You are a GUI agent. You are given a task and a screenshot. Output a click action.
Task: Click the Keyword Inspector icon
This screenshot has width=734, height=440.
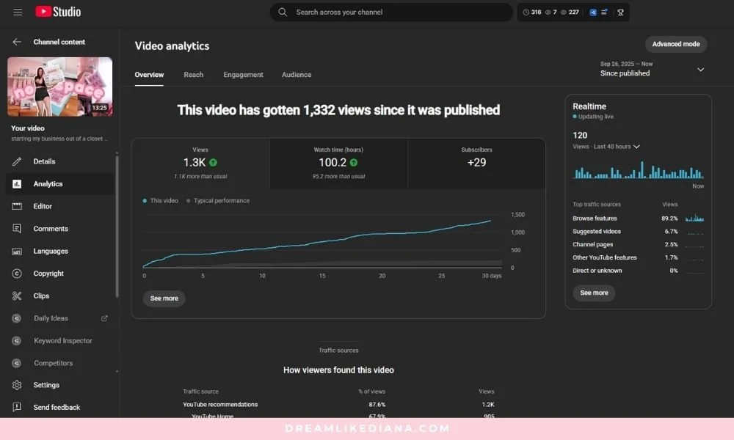[x=16, y=341]
